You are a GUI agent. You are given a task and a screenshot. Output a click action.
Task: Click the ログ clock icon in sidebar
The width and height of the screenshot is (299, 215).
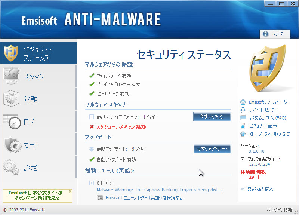point(12,121)
